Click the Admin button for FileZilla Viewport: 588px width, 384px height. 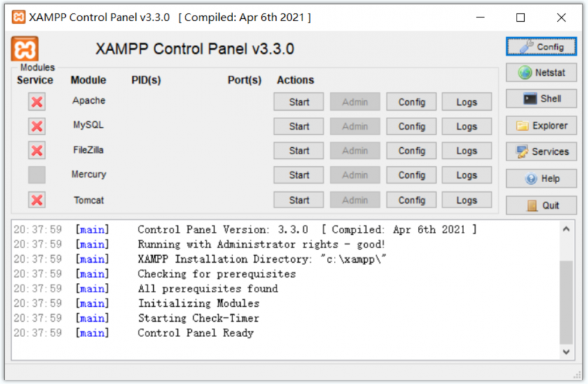point(355,151)
